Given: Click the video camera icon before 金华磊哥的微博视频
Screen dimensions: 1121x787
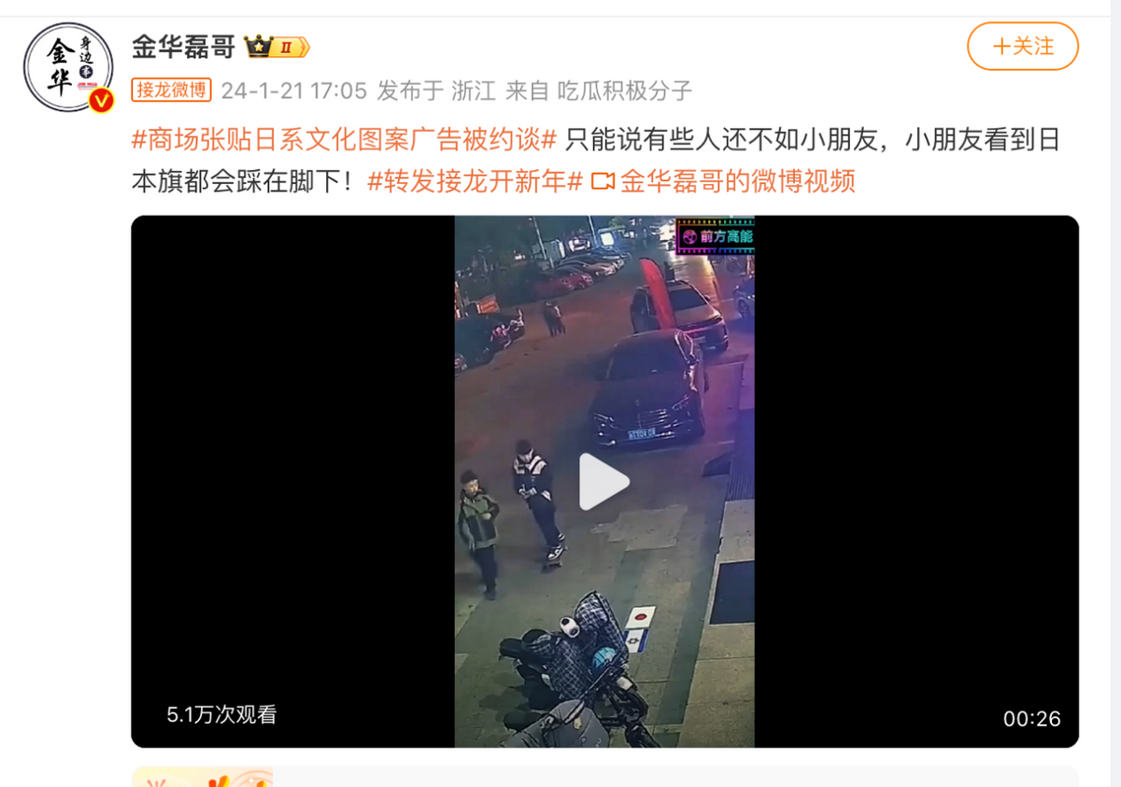Looking at the screenshot, I should [x=603, y=180].
